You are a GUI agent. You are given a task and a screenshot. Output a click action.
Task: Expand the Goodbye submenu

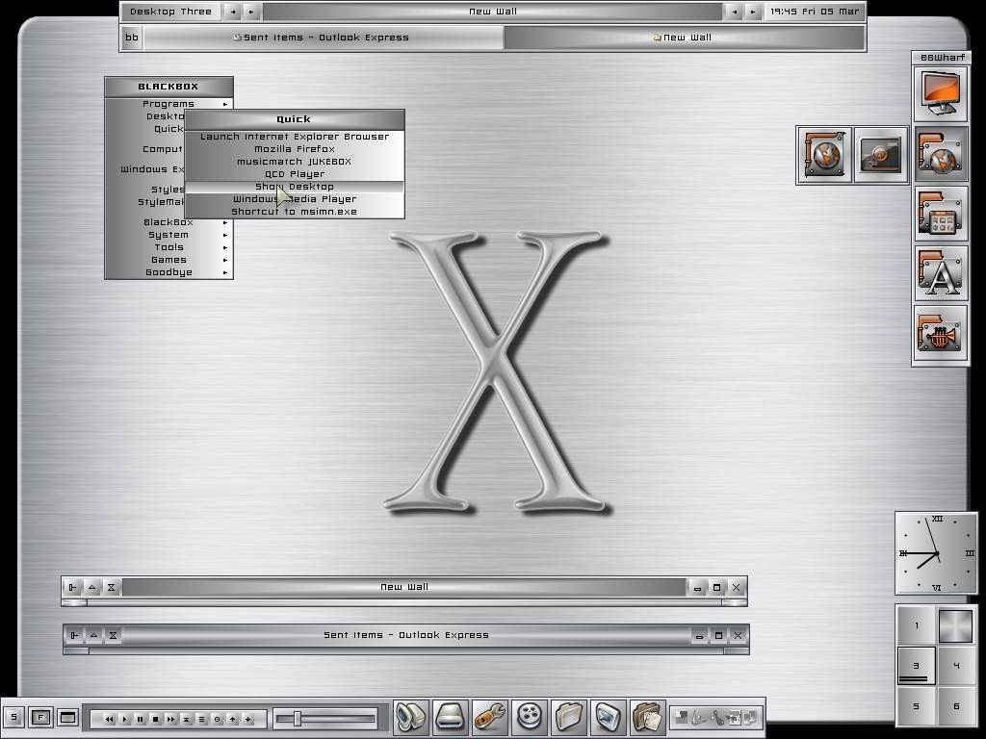click(x=169, y=272)
